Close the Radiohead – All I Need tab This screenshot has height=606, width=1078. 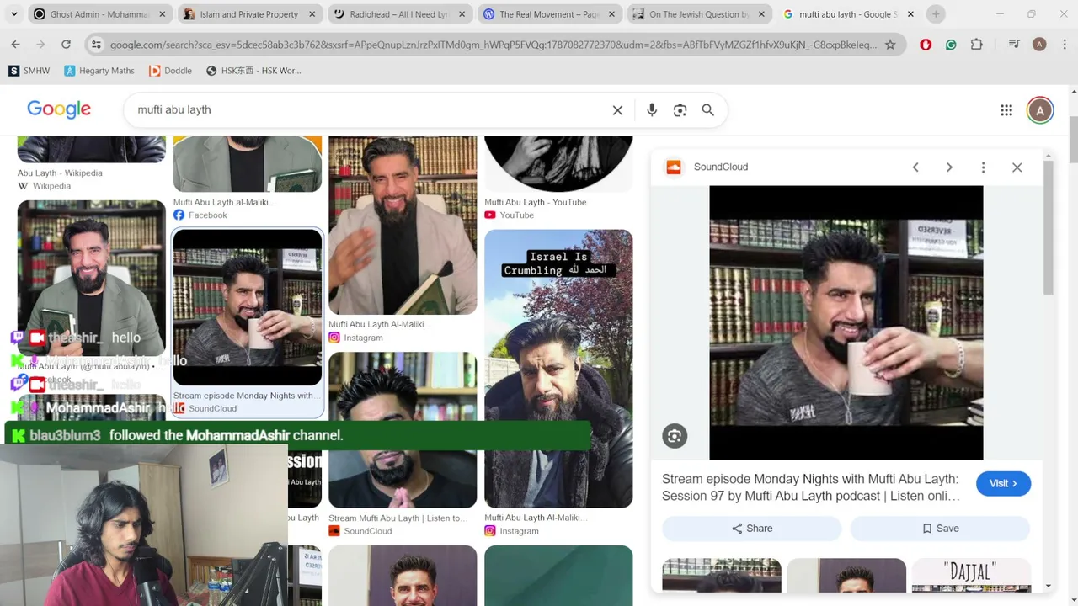tap(462, 14)
